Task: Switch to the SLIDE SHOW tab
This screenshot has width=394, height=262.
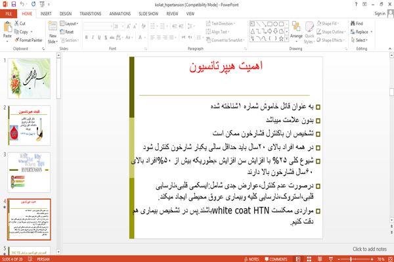Action: tap(148, 14)
